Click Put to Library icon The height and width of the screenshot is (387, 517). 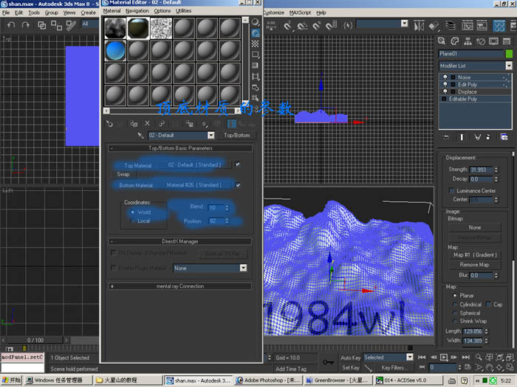pos(190,123)
